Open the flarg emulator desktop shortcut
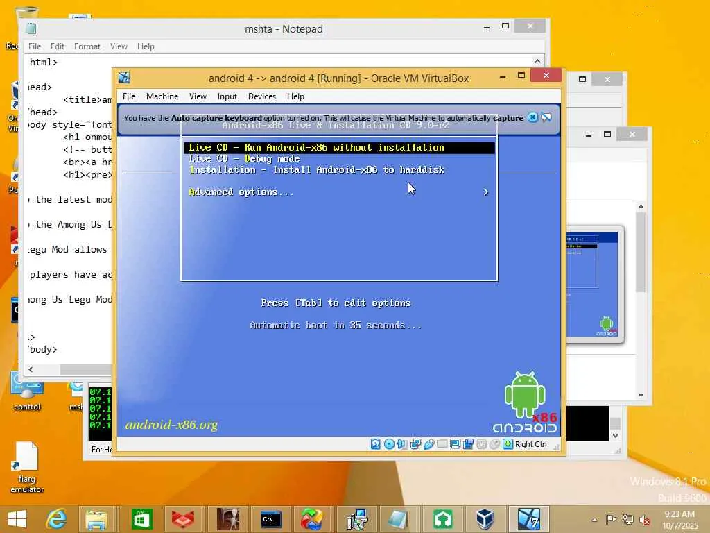The height and width of the screenshot is (533, 710). [x=27, y=467]
